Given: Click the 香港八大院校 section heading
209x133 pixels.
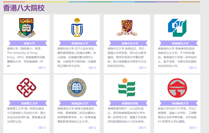Looking at the screenshot, I should click(x=24, y=8).
